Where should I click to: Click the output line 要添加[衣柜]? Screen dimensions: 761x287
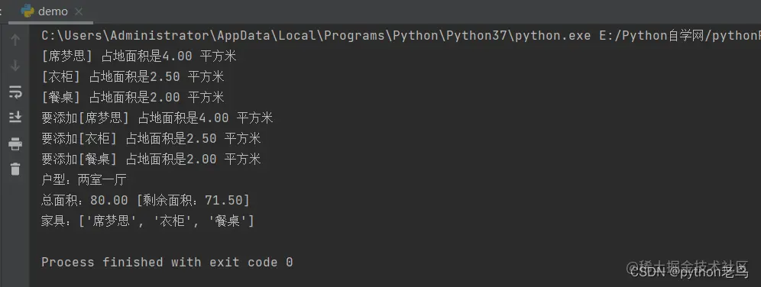pos(151,139)
